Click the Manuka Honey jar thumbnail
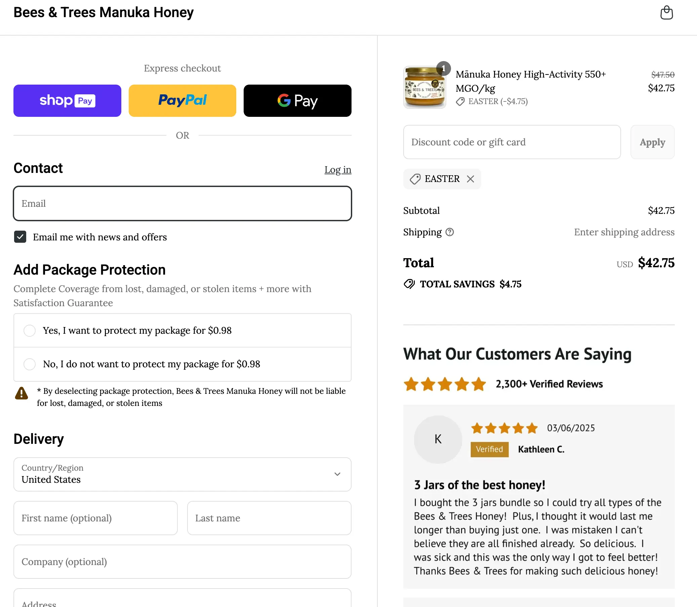Screen dimensions: 697x607 [x=424, y=87]
